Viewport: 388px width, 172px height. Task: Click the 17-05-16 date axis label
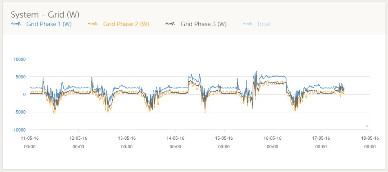[321, 138]
